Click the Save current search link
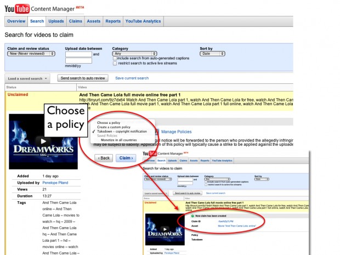 132,78
